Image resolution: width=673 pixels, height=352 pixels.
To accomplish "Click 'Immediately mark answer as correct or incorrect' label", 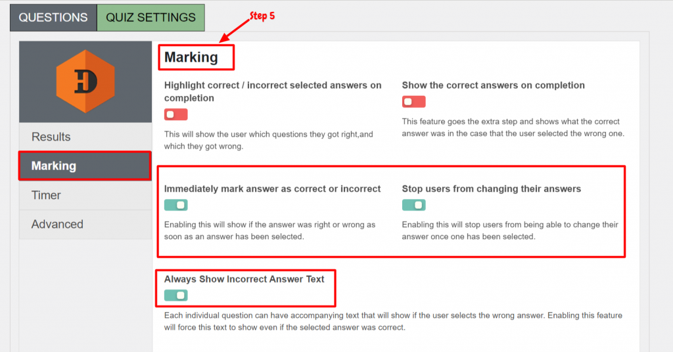I will coord(272,189).
